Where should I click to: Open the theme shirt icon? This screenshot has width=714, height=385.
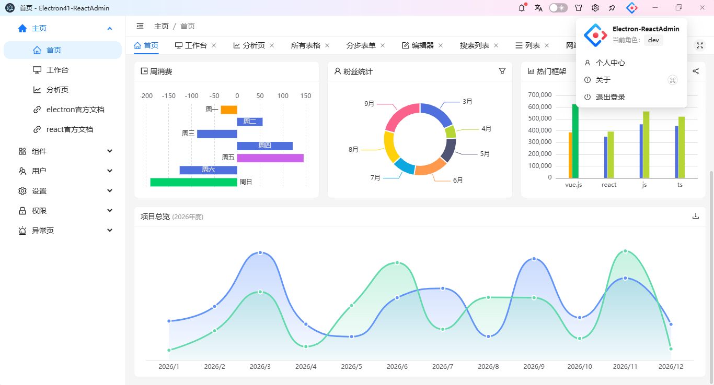579,8
